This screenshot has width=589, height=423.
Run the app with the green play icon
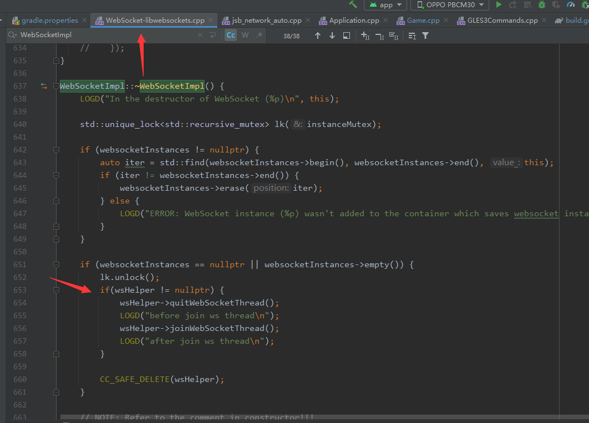pyautogui.click(x=499, y=4)
